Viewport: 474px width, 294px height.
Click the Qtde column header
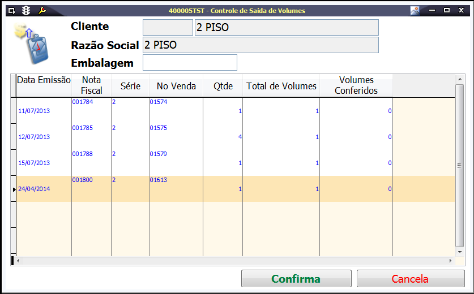pyautogui.click(x=223, y=86)
